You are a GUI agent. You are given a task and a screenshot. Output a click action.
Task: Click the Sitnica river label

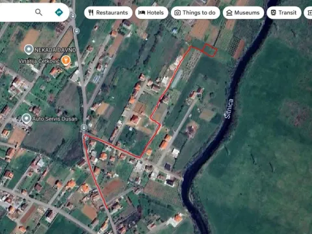pyautogui.click(x=229, y=109)
